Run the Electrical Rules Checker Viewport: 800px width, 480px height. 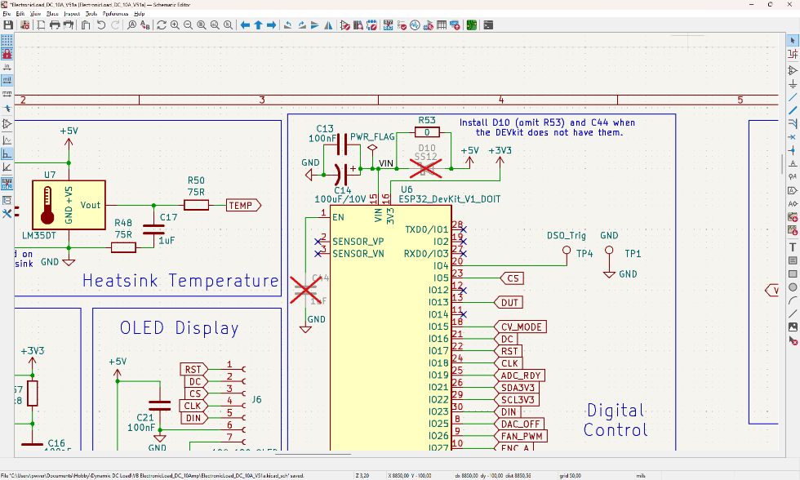402,25
